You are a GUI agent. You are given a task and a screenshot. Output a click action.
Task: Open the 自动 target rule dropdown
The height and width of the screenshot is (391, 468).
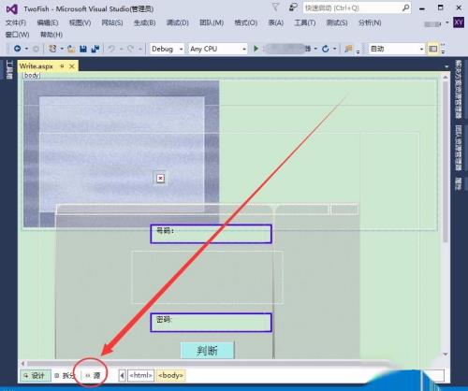(396, 49)
